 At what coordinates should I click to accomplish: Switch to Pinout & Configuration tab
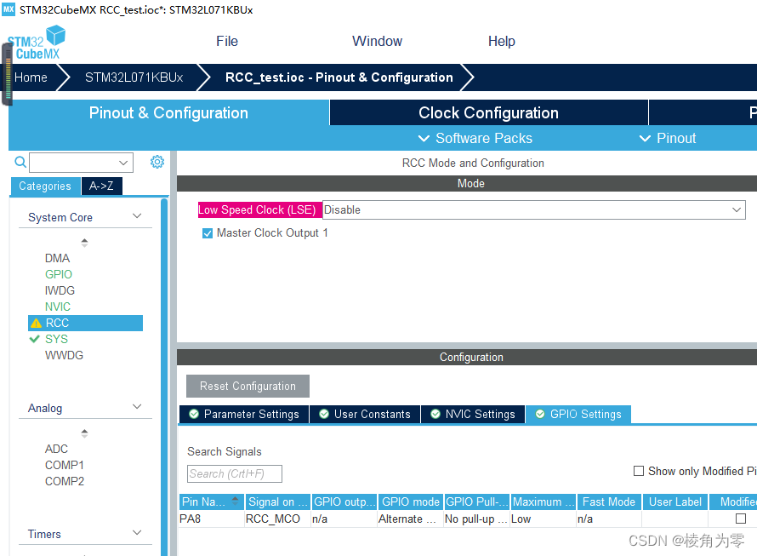[x=168, y=112]
